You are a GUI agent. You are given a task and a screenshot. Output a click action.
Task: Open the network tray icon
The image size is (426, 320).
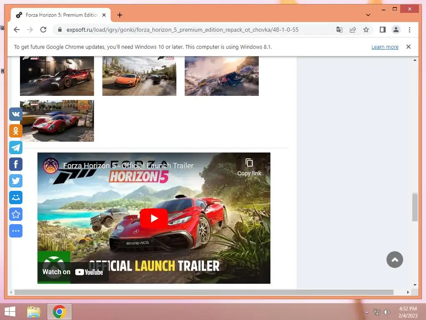pos(377,312)
